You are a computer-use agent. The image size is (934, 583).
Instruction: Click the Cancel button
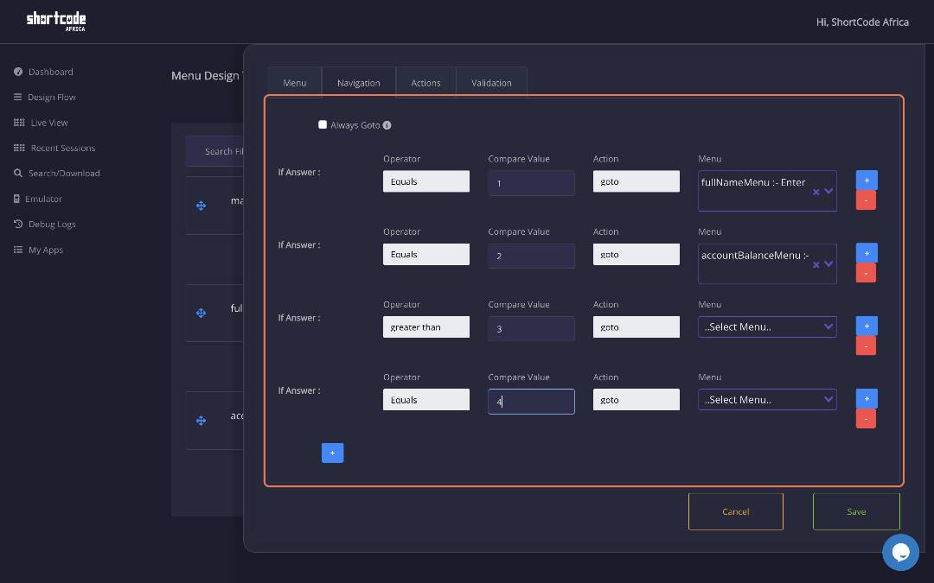coord(736,511)
